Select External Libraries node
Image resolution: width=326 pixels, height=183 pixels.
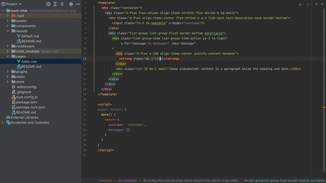(24, 117)
